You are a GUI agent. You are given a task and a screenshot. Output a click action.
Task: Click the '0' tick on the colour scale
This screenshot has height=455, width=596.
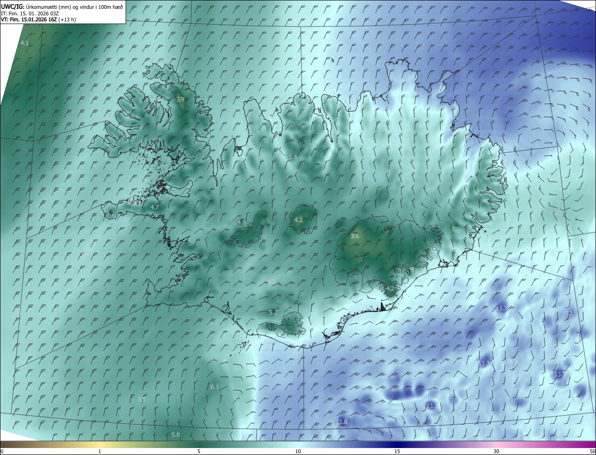[x=2, y=451]
